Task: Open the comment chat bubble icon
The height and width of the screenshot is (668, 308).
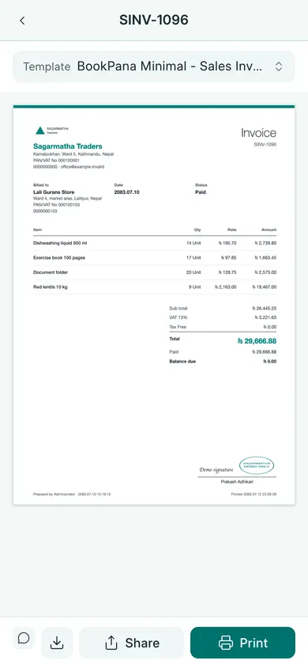Action: tap(24, 638)
